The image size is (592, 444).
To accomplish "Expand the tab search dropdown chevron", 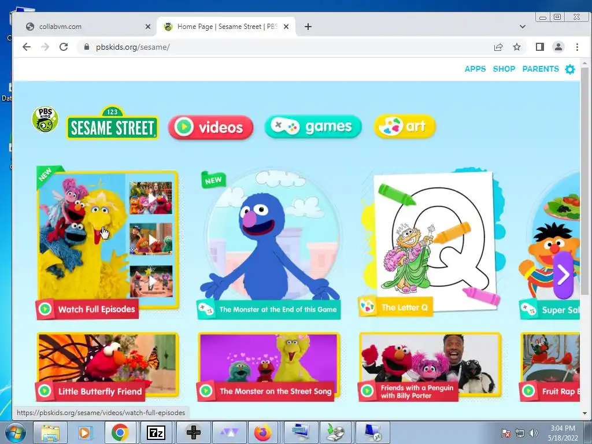I will pos(523,27).
